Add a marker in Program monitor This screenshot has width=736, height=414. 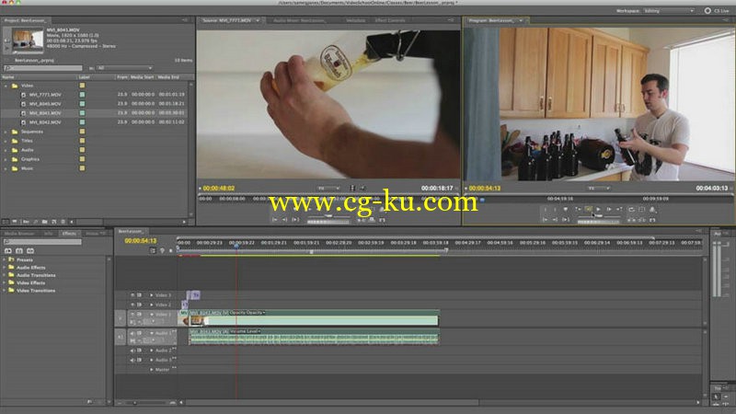point(565,210)
